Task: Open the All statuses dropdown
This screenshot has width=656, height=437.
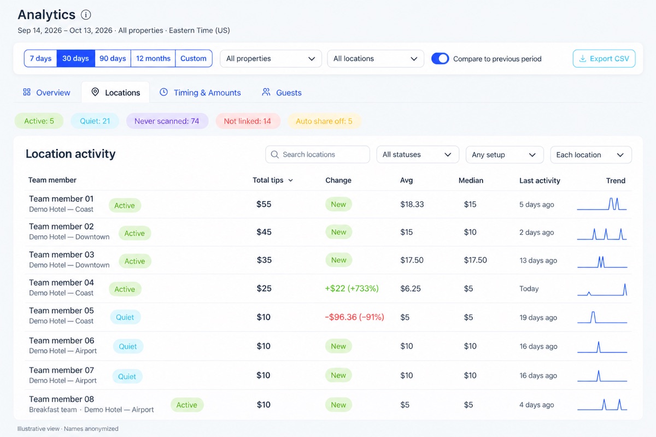Action: pos(418,155)
